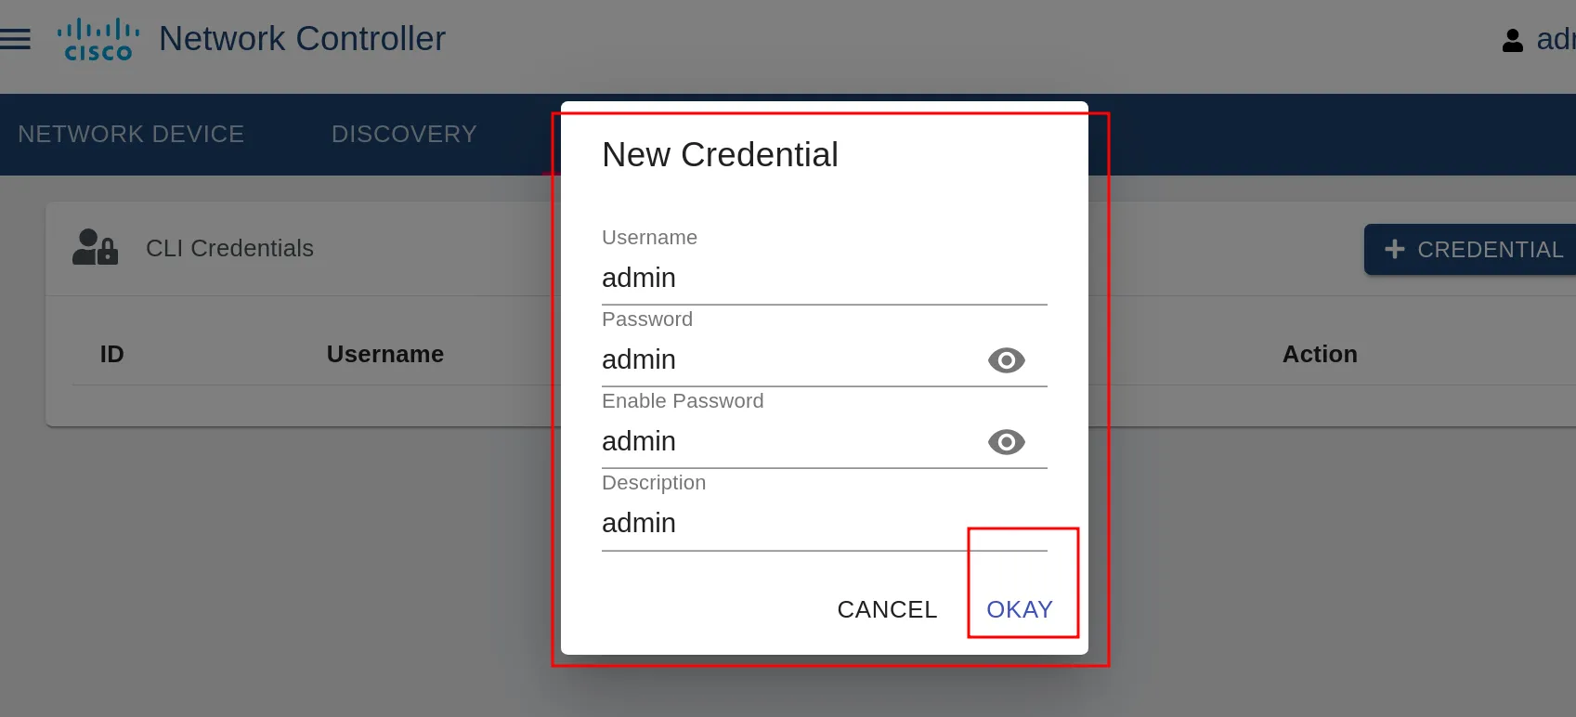Screen dimensions: 1576x717
Task: Click the Cisco logo
Action: click(x=98, y=40)
